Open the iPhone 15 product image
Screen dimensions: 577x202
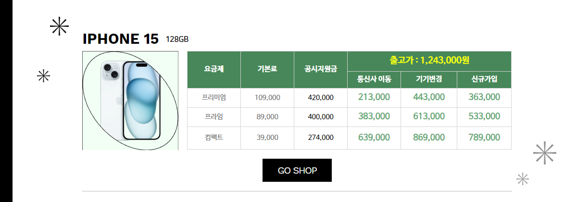tap(130, 101)
